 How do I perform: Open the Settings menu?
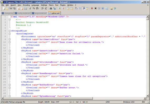44,5
